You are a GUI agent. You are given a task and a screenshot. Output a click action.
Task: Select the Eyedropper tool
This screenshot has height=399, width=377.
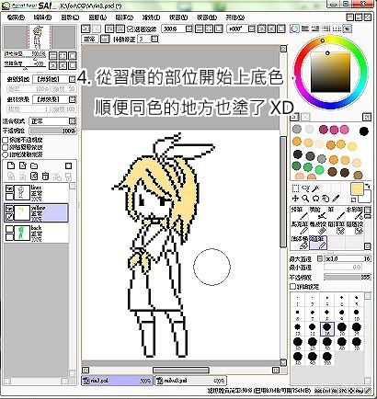pos(336,199)
